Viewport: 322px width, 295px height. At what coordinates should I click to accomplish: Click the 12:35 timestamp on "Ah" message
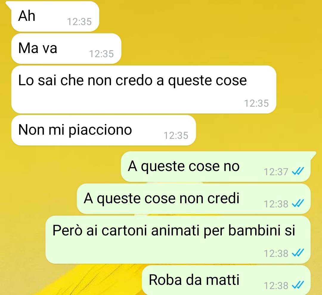pyautogui.click(x=79, y=22)
